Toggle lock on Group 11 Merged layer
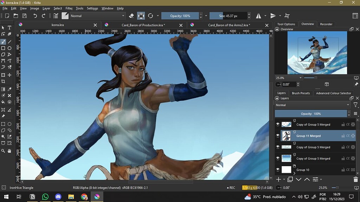 click(x=343, y=136)
